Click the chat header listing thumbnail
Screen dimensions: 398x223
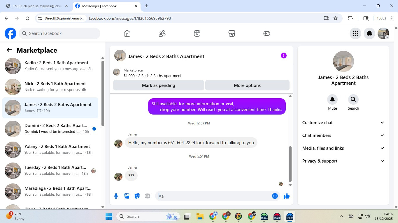coord(120,56)
